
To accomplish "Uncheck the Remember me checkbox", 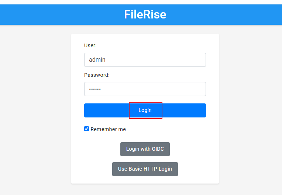I will pyautogui.click(x=87, y=129).
